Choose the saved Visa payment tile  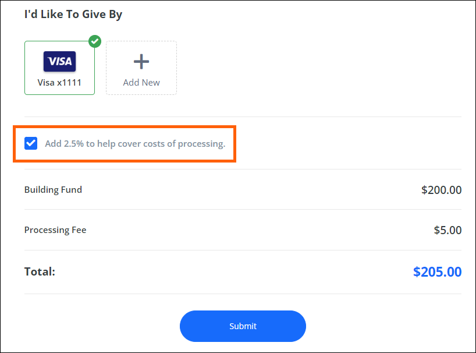pyautogui.click(x=59, y=68)
